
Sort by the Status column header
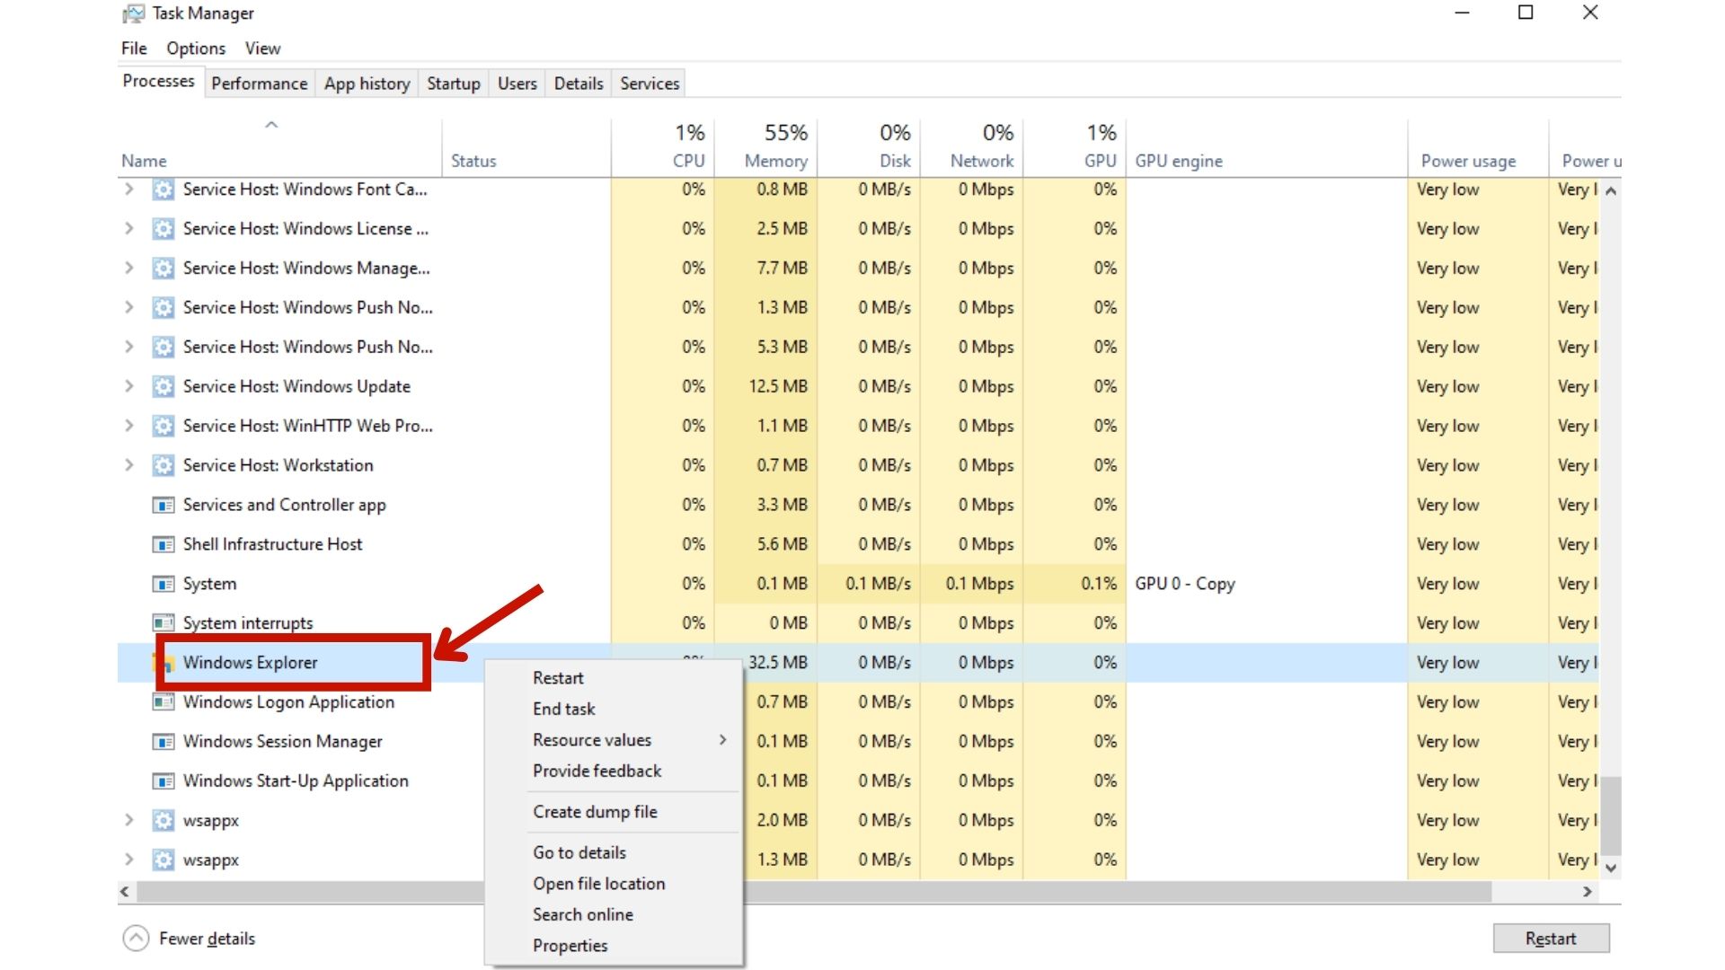(526, 148)
